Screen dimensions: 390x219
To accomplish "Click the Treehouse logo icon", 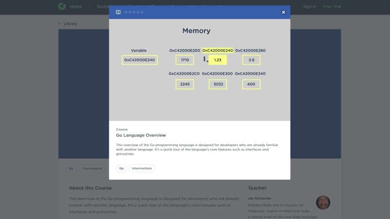I will tap(61, 6).
